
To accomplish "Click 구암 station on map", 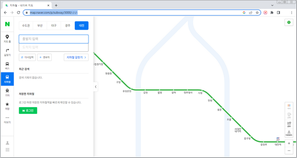I will pos(118,82).
